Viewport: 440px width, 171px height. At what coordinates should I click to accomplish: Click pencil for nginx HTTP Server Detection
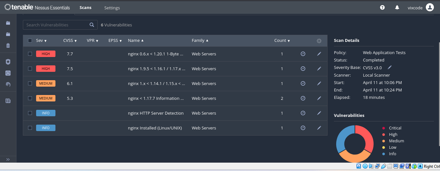tap(319, 113)
